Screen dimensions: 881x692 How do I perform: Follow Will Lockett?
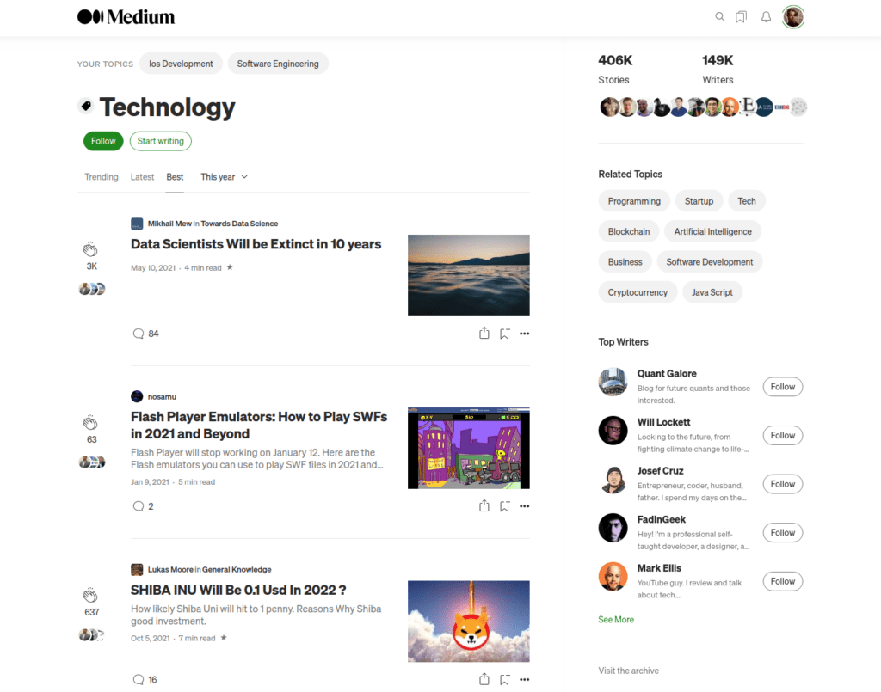(783, 436)
